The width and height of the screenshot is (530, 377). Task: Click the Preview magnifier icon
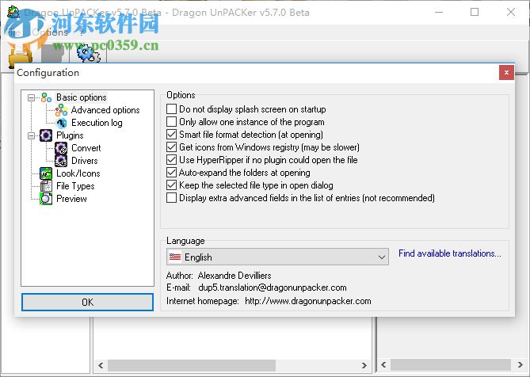(46, 199)
